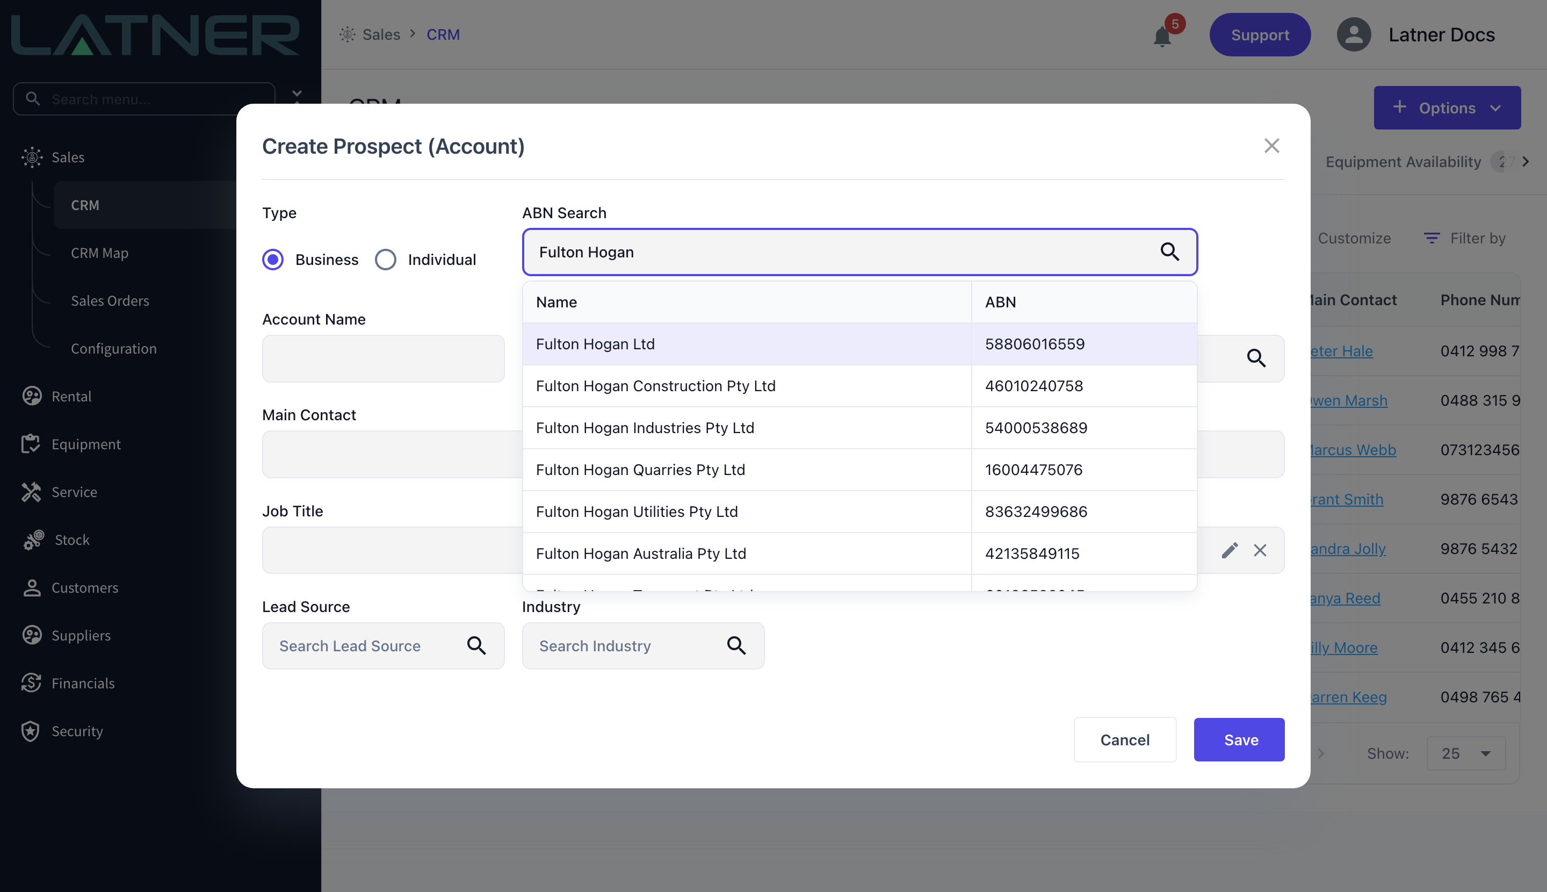Click the clear X icon beside the pencil

tap(1260, 550)
